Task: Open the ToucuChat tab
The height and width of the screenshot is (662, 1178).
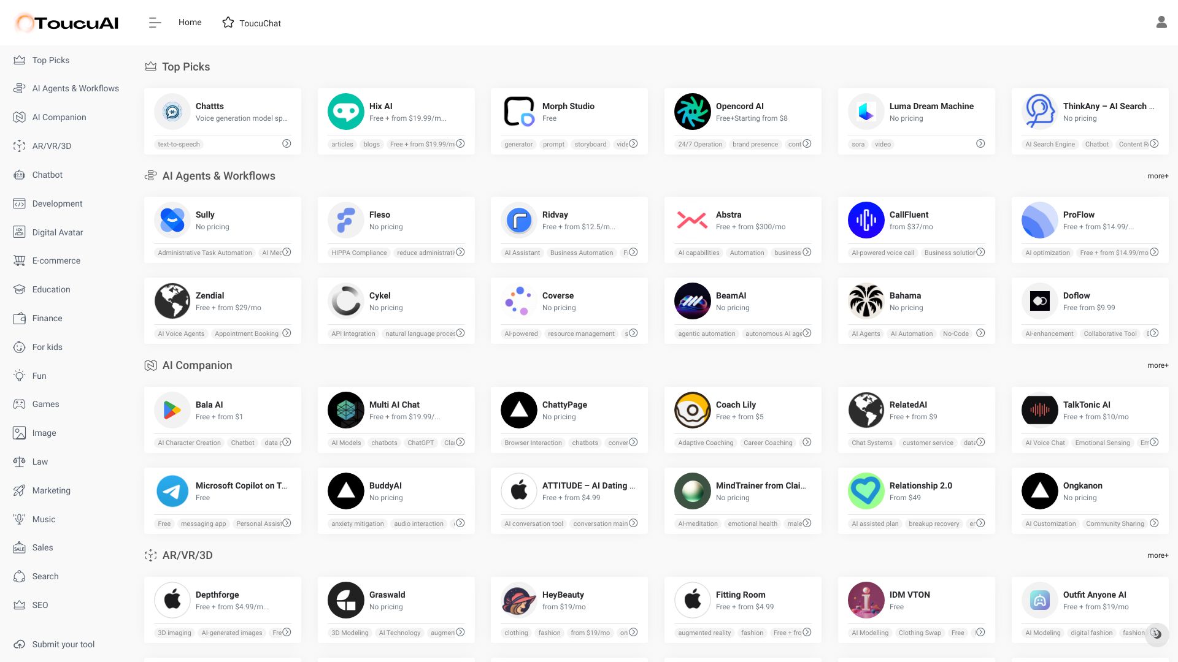Action: [x=251, y=23]
